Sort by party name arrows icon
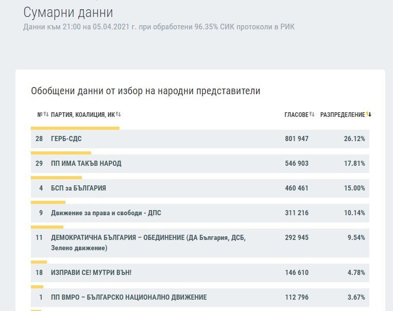 [x=118, y=114]
